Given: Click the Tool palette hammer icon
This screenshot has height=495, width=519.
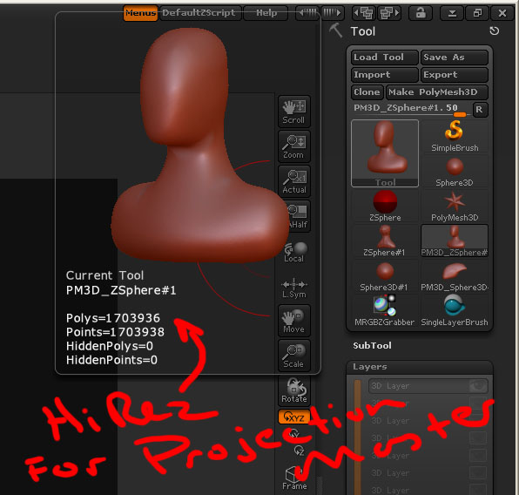Looking at the screenshot, I should 336,31.
